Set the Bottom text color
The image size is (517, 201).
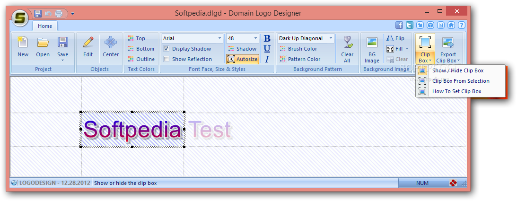141,49
